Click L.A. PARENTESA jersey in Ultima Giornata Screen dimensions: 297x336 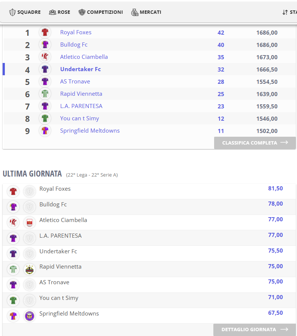click(13, 238)
